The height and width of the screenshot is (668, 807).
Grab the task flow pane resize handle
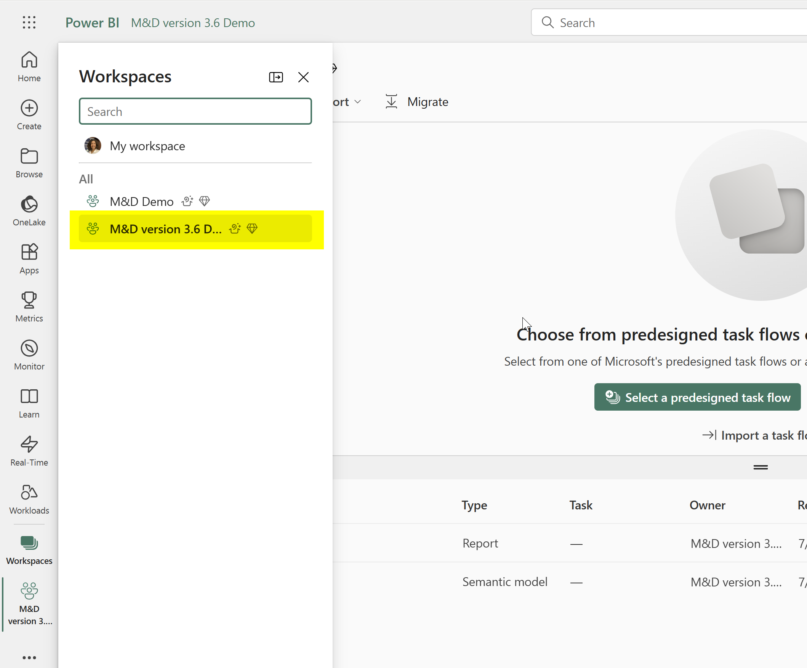(x=761, y=468)
